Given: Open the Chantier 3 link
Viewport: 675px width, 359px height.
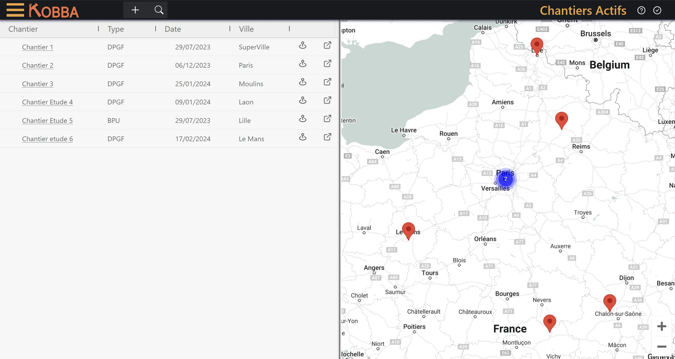Looking at the screenshot, I should coord(38,84).
